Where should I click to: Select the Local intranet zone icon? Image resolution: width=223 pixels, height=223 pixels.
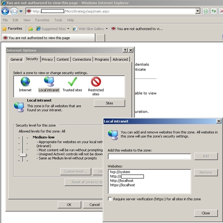[49, 82]
